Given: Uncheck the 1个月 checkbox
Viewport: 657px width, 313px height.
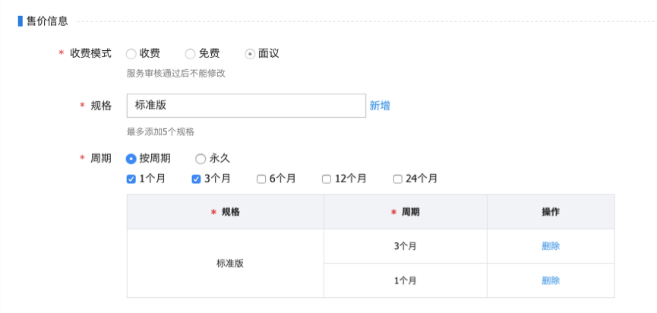Looking at the screenshot, I should (x=131, y=179).
